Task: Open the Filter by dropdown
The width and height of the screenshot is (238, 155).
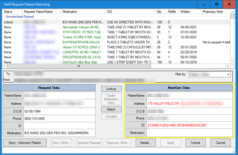Action: tap(210, 74)
